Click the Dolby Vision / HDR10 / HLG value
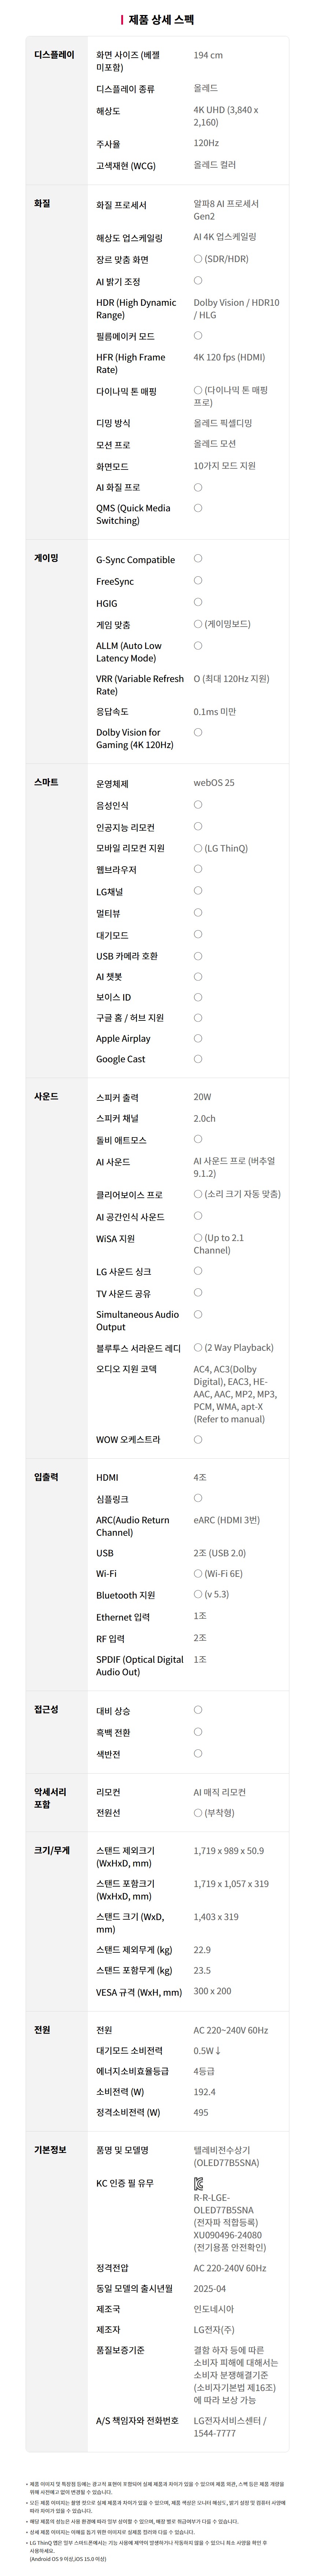This screenshot has width=315, height=2576. click(236, 308)
